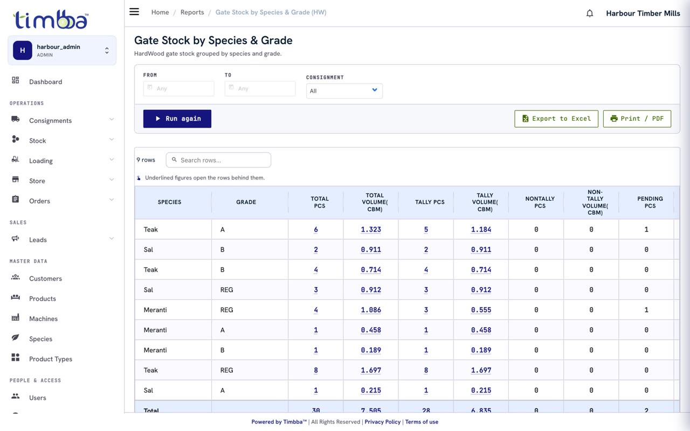Viewport: 690px width, 431px height.
Task: Click the Product Types icon
Action: point(16,358)
